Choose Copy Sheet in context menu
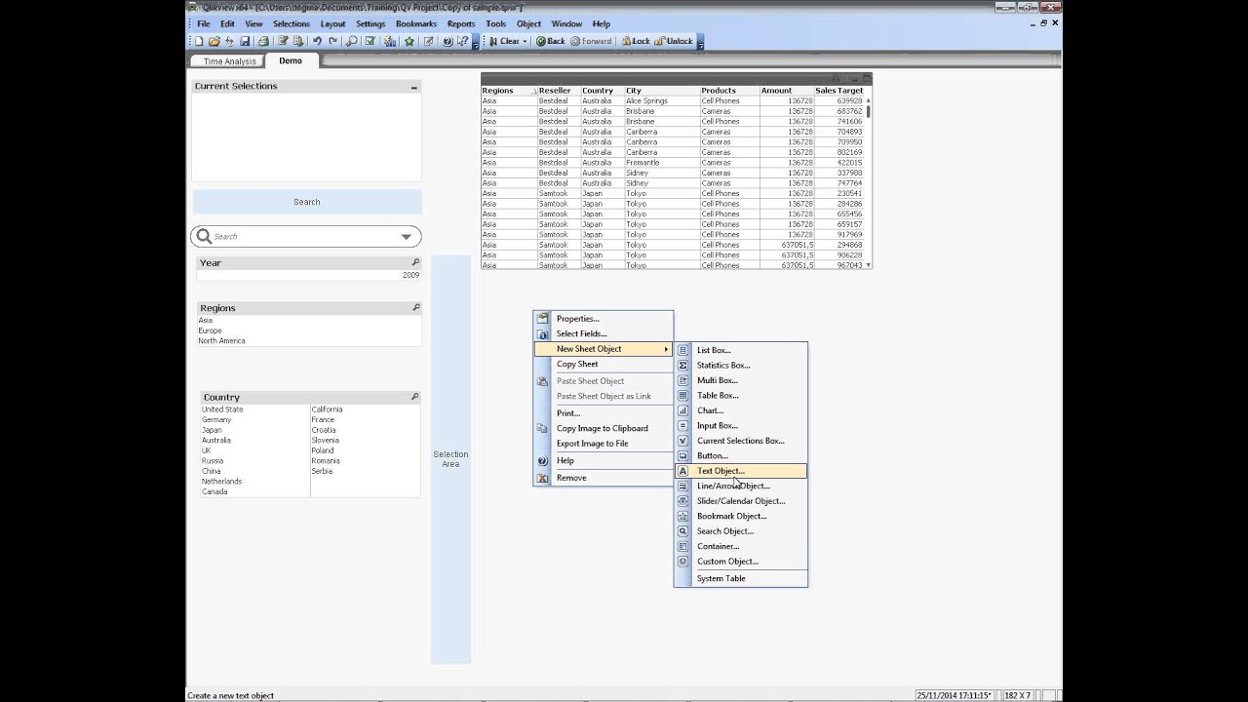 604,364
